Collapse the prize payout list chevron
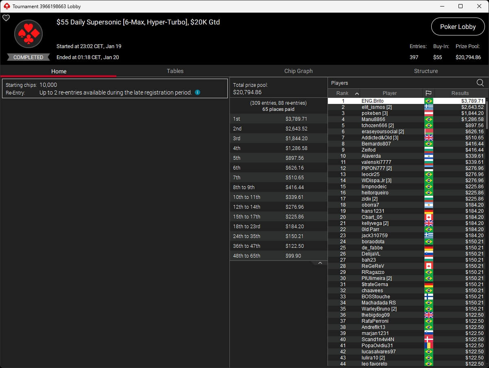The height and width of the screenshot is (368, 489). pos(320,263)
